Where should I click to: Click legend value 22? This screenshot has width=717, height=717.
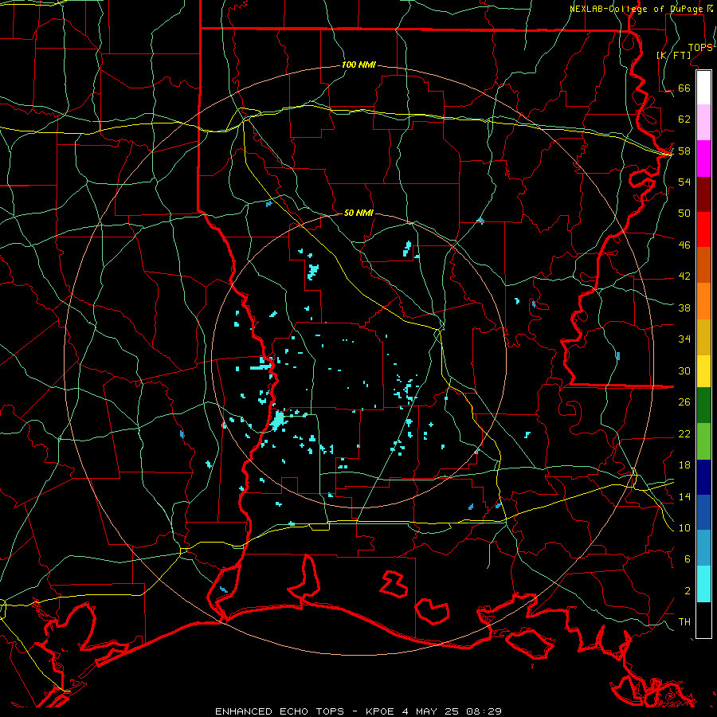tap(684, 433)
